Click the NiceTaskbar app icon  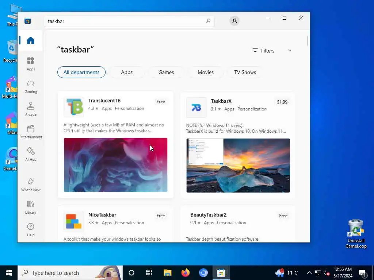tap(74, 221)
